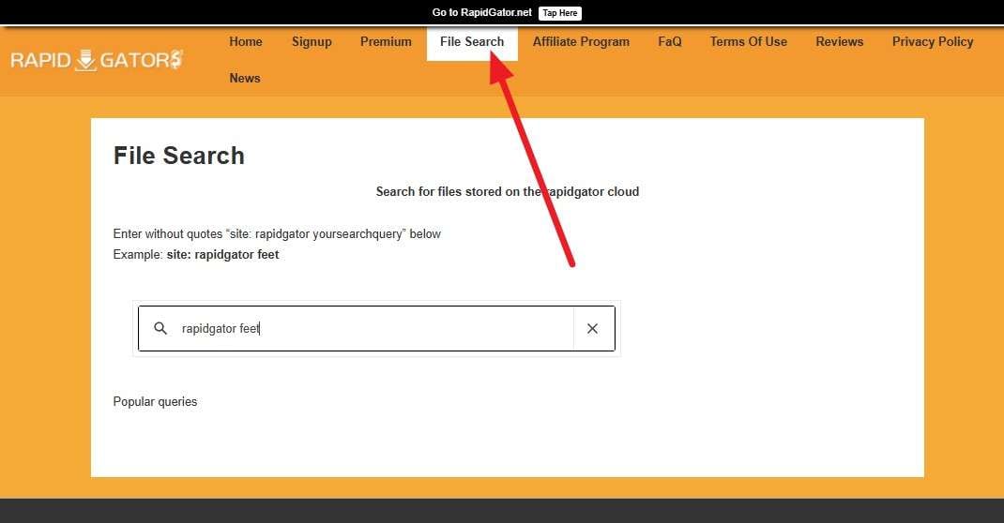Click the RapidGator logo
This screenshot has height=523, width=1004.
click(97, 60)
